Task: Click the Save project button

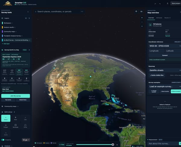Action: pos(176,3)
